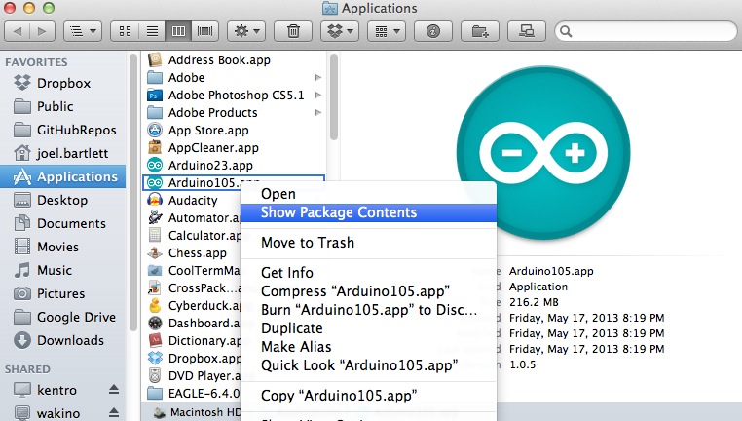
Task: Choose Open from context menu
Action: tap(369, 194)
